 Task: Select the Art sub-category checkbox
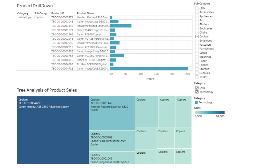click(x=197, y=20)
